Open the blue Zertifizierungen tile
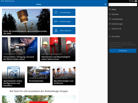 [64, 21]
